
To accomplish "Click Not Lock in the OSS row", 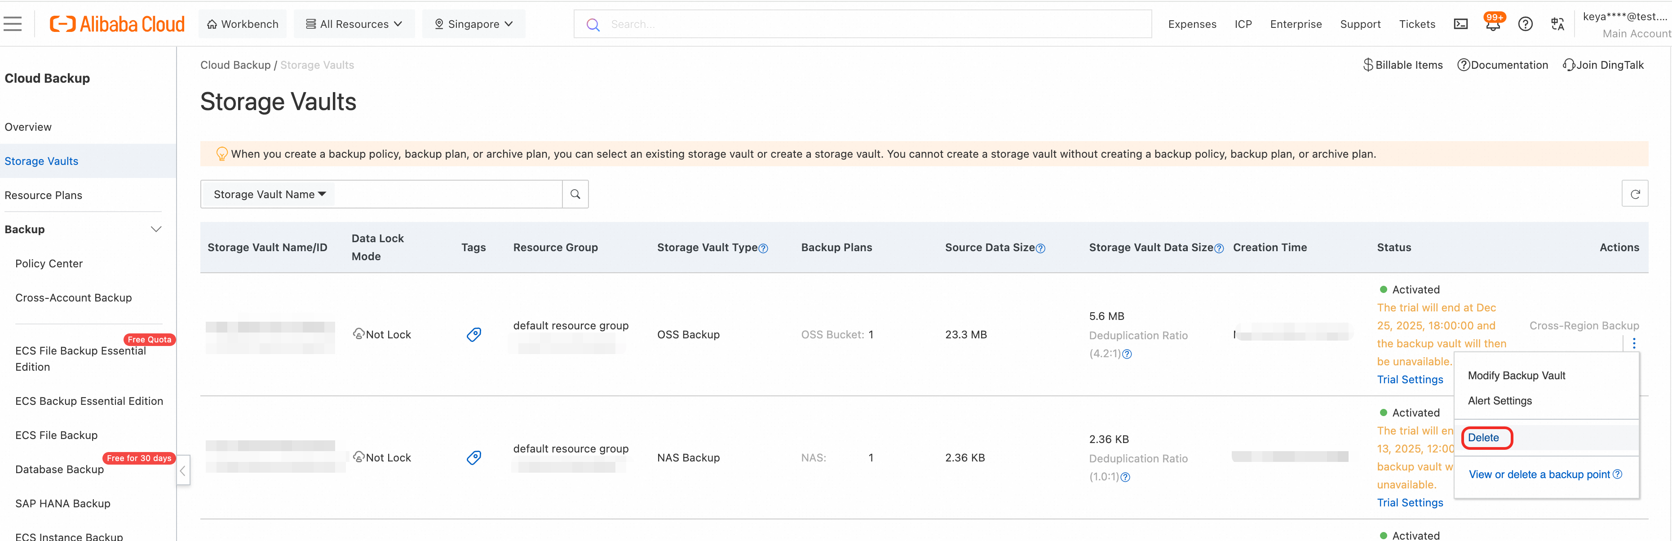I will (382, 334).
